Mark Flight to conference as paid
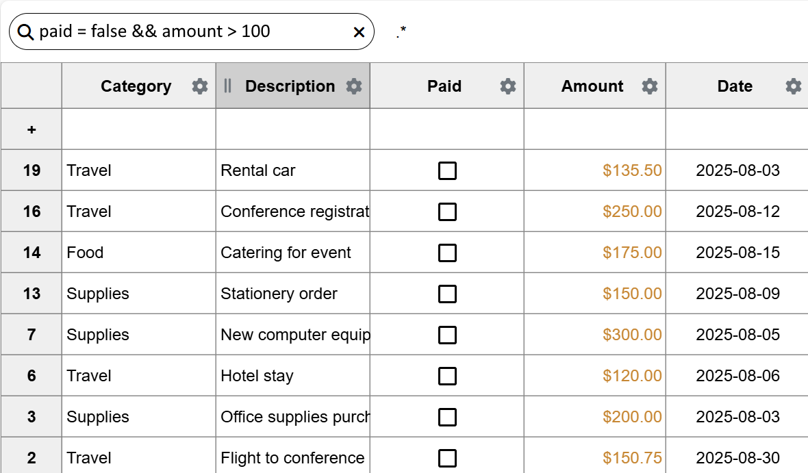808x473 pixels. 447,458
